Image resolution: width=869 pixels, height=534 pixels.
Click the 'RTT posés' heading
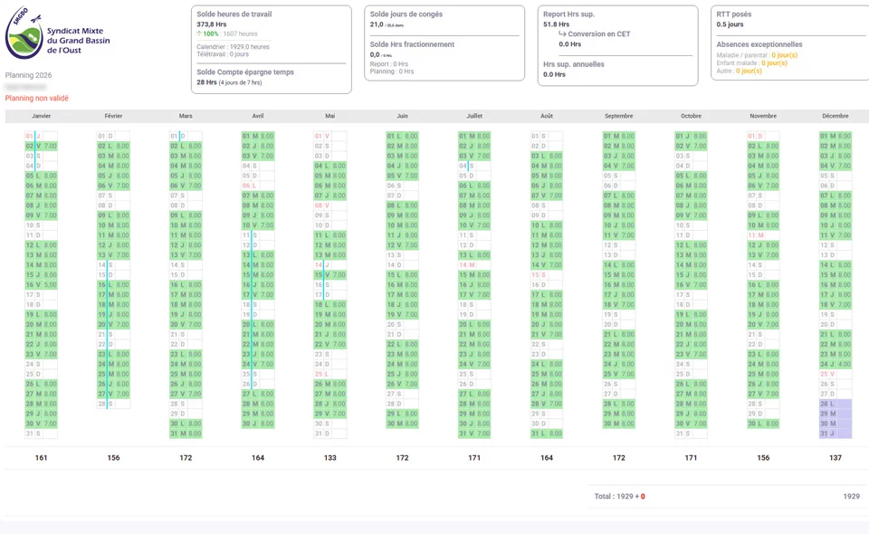733,14
